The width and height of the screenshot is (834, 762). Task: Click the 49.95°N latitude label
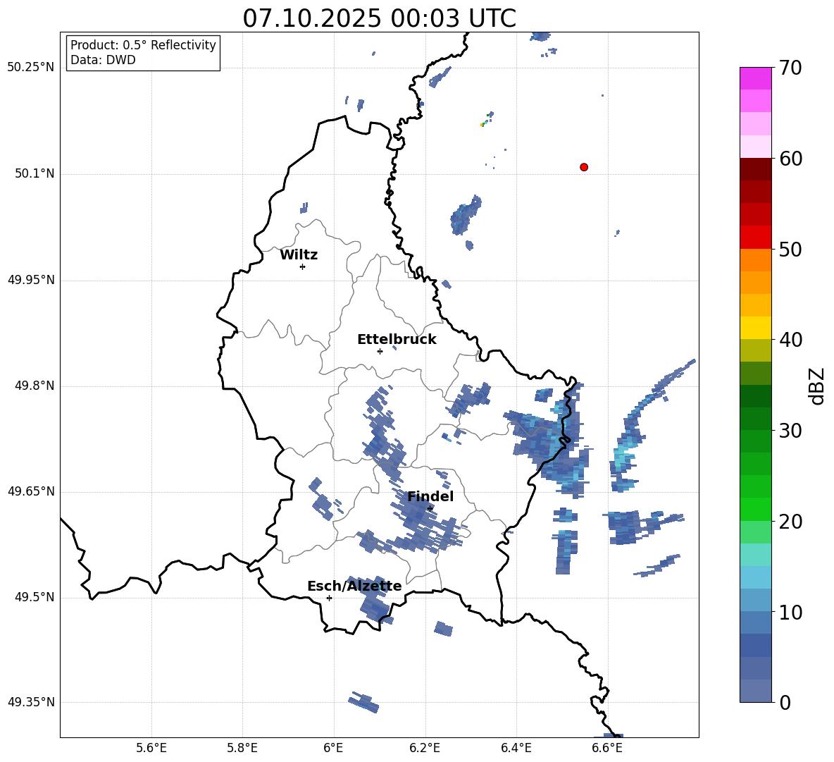[31, 280]
